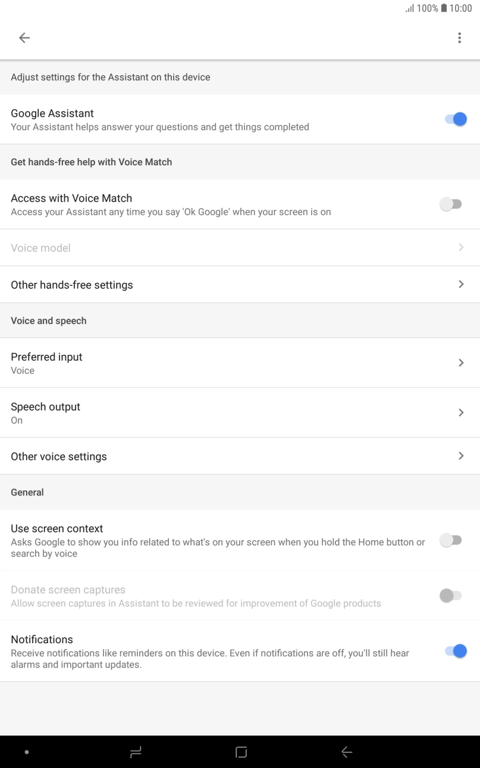This screenshot has height=768, width=480.
Task: Open Preferred input chevron arrow
Action: (x=461, y=363)
